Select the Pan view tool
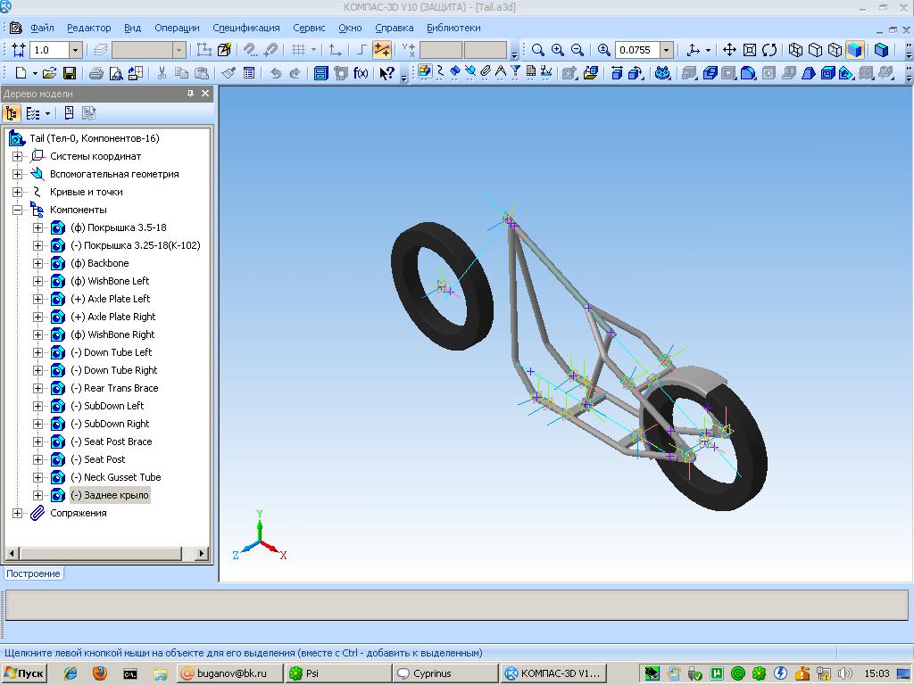Viewport: 914px width, 685px height. coord(729,50)
